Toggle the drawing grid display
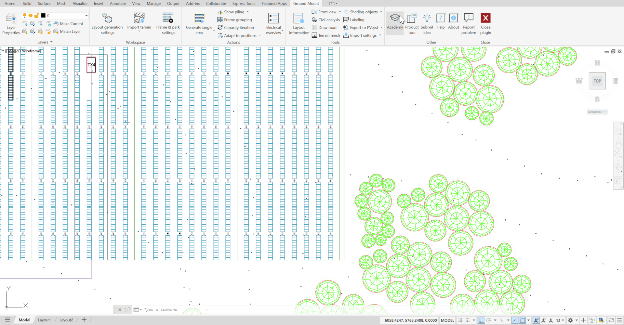Viewport: 624px width, 325px height. [460, 320]
